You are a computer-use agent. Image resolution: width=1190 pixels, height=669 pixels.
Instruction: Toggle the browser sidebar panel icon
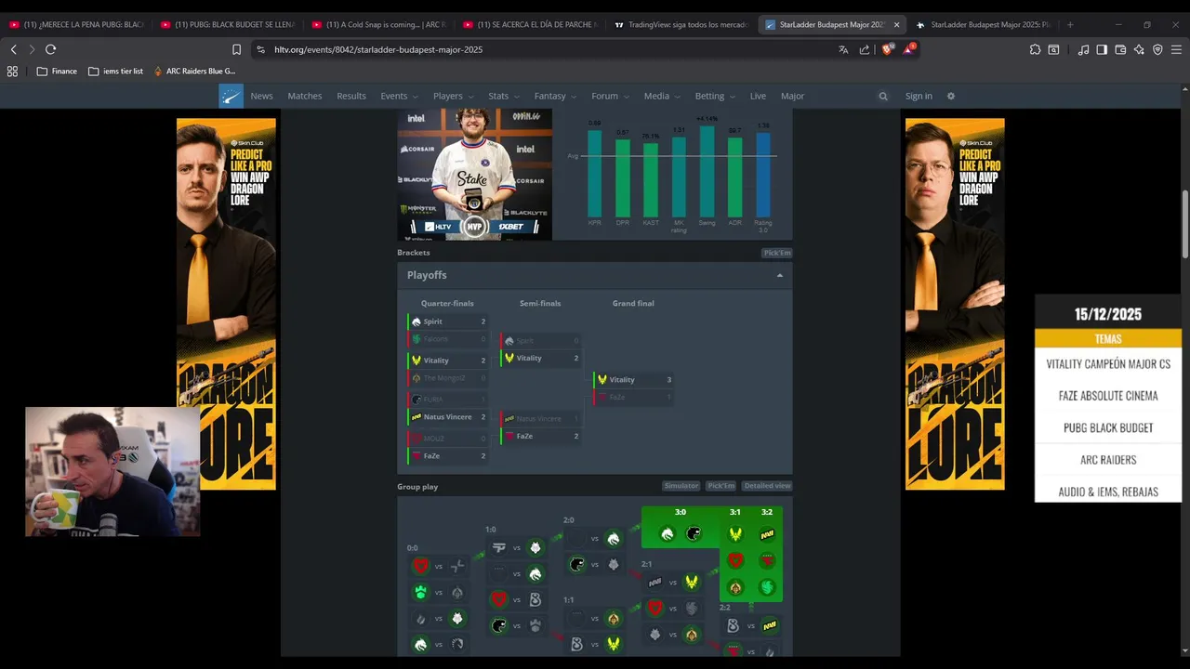tap(1102, 49)
